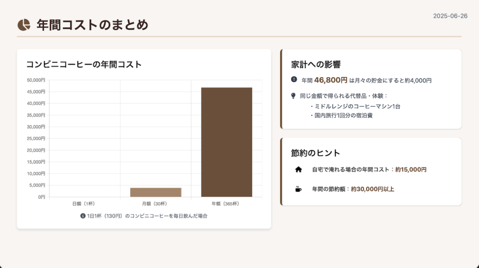Click the y-axis label 0円
The width and height of the screenshot is (479, 268).
point(42,197)
